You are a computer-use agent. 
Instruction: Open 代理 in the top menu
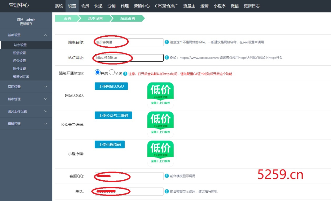coord(124,6)
